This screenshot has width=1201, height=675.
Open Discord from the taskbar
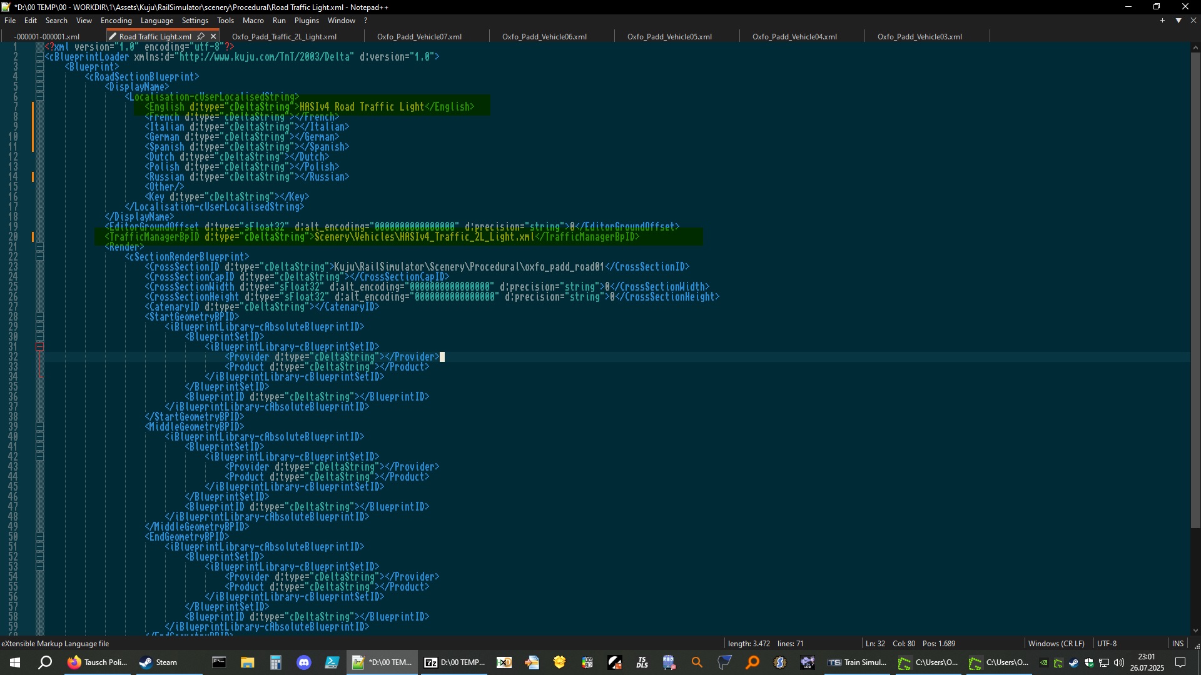(304, 662)
